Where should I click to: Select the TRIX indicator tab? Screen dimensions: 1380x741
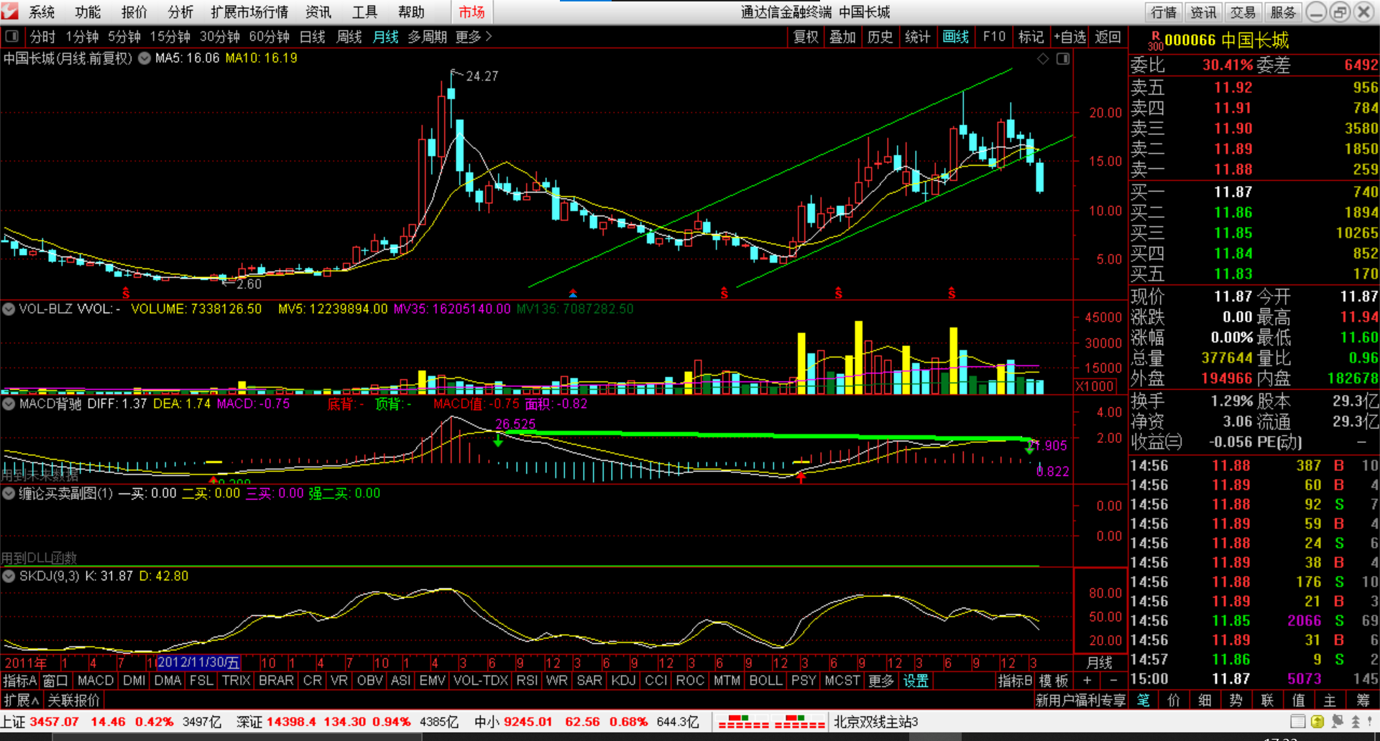236,680
